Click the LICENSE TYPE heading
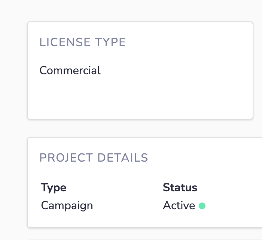262x240 pixels. tap(82, 42)
